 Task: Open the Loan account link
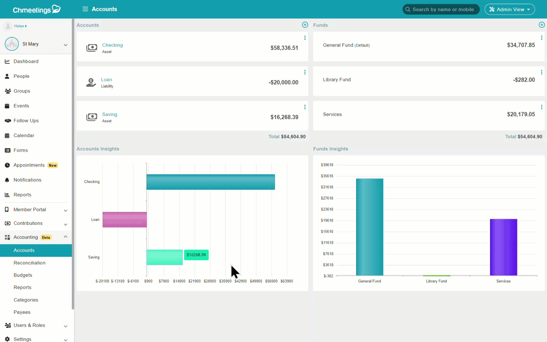tap(107, 79)
